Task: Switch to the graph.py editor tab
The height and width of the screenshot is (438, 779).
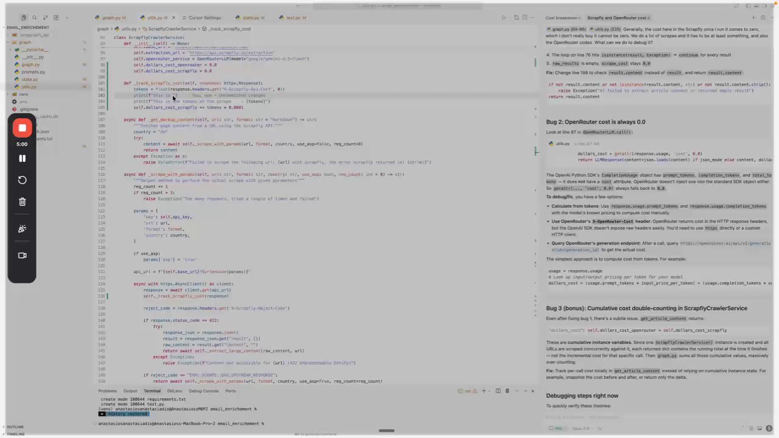Action: pos(111,18)
